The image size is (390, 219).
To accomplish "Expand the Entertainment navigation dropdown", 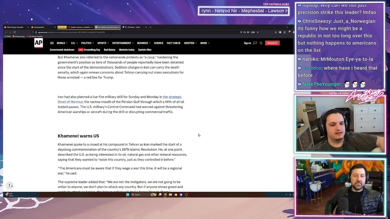I will point(123,43).
